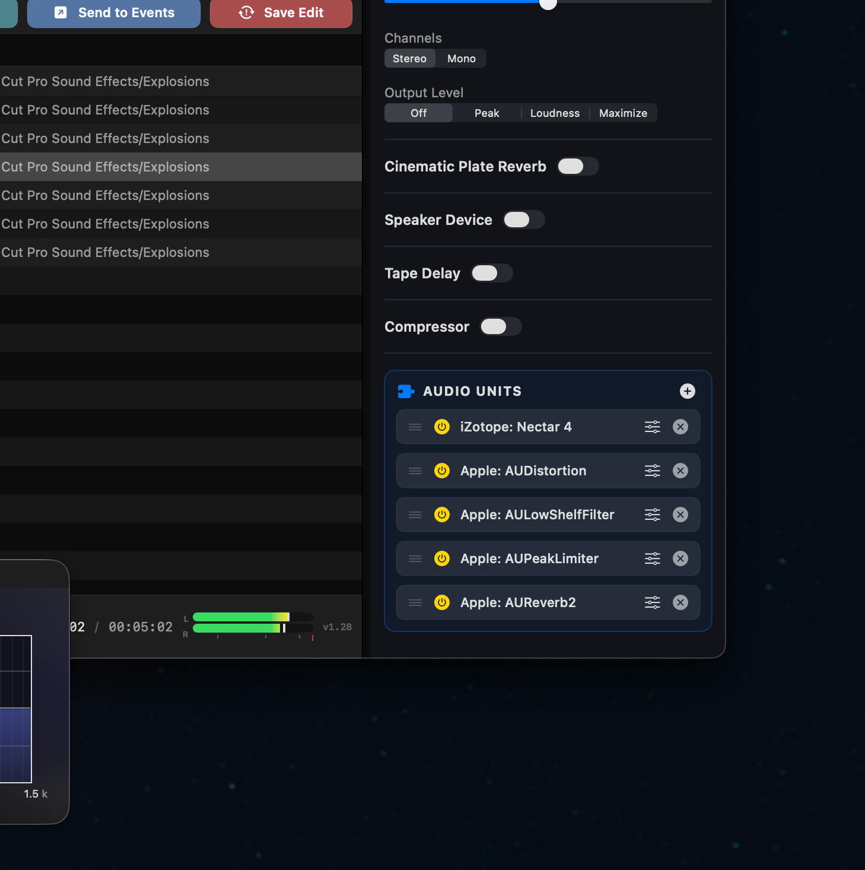Open iZotope Nectar 4 settings sliders
The height and width of the screenshot is (870, 865).
[652, 427]
